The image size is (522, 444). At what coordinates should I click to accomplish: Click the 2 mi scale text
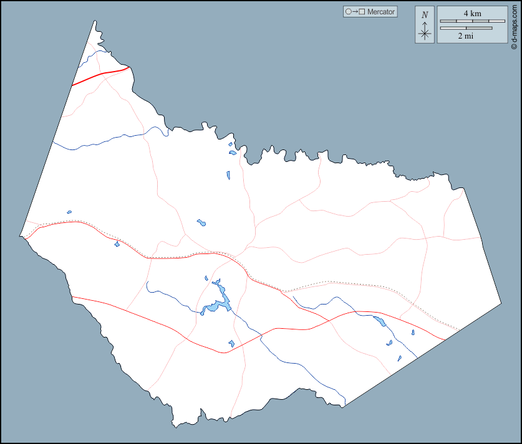click(465, 36)
